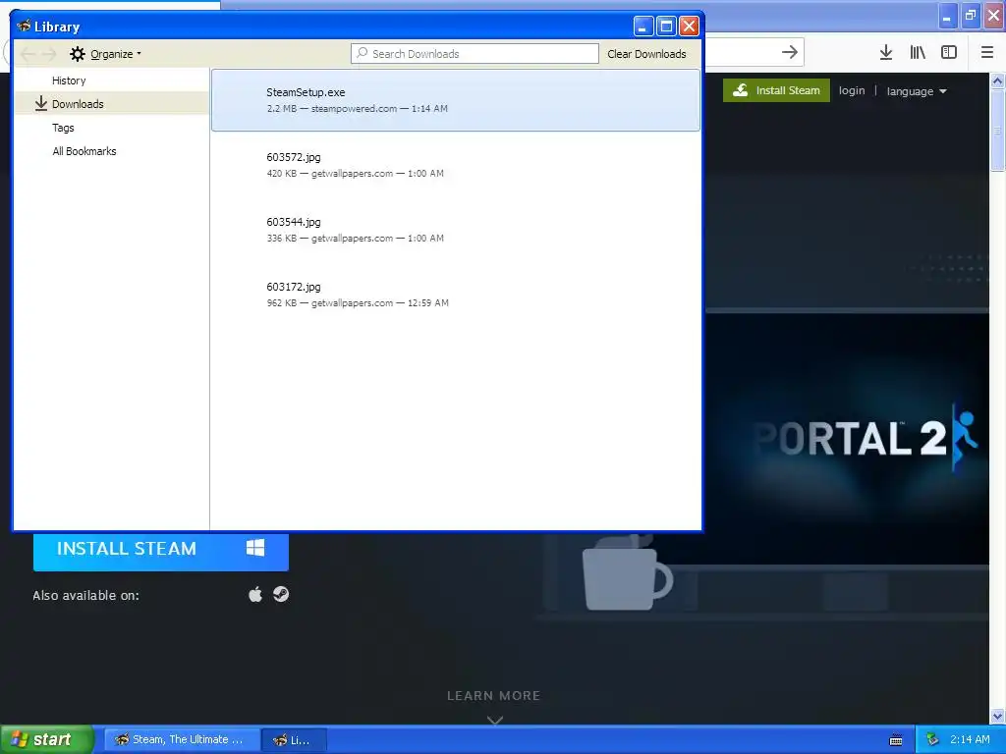This screenshot has width=1006, height=754.
Task: Select the 603544.jpg download entry
Action: point(456,230)
